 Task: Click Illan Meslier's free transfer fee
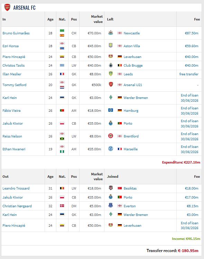[189, 74]
